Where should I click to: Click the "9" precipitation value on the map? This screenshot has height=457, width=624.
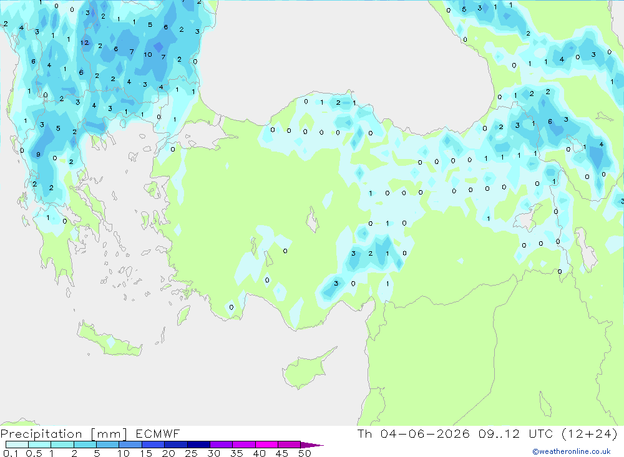[x=38, y=155]
